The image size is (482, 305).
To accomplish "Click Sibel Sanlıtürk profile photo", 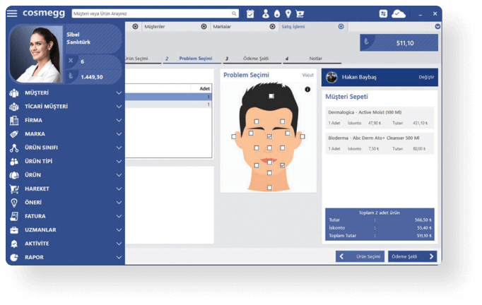I will click(x=35, y=54).
